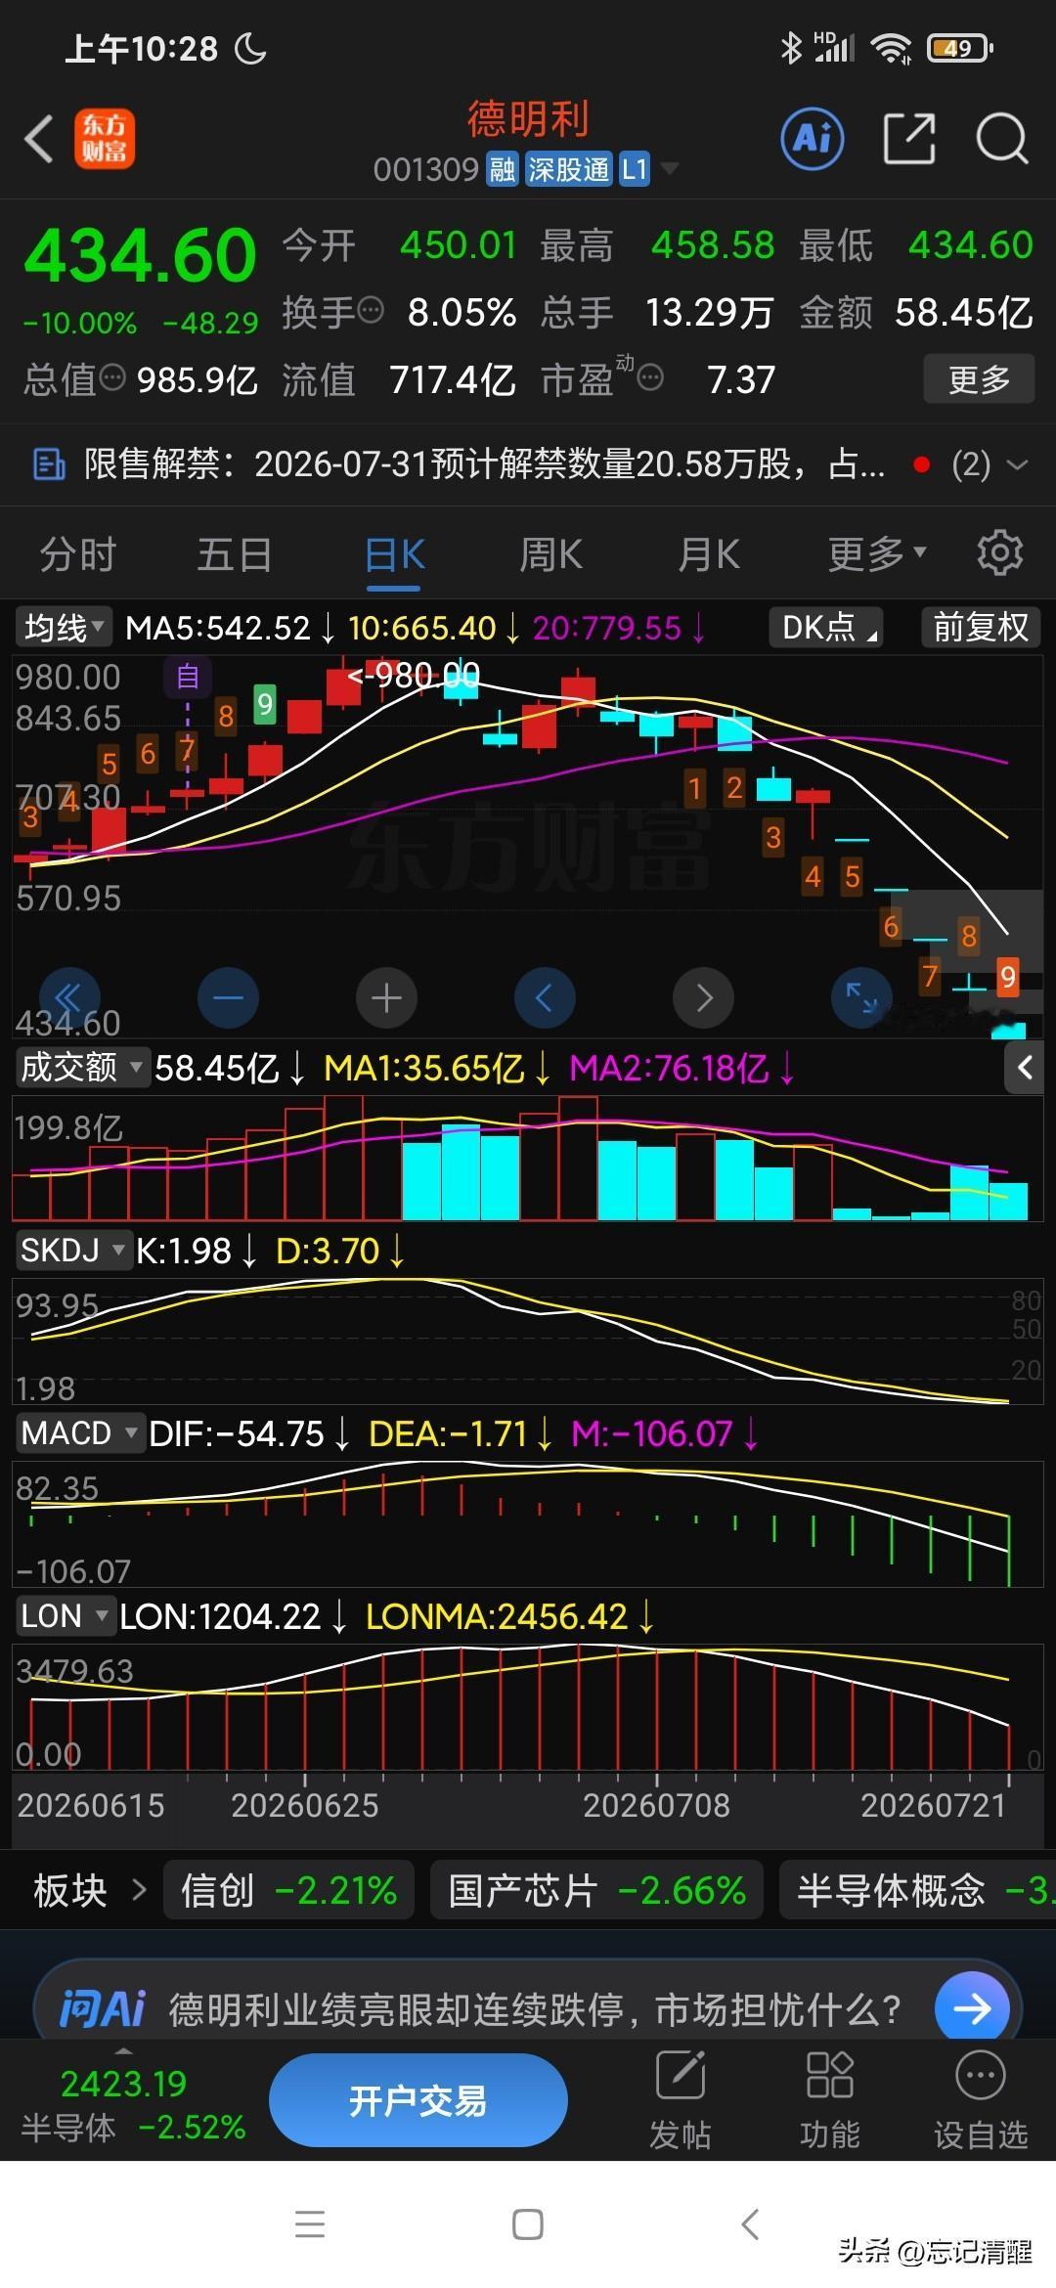Tap the 更多 button in quote details
Viewport: 1056px width, 2288px height.
[979, 378]
